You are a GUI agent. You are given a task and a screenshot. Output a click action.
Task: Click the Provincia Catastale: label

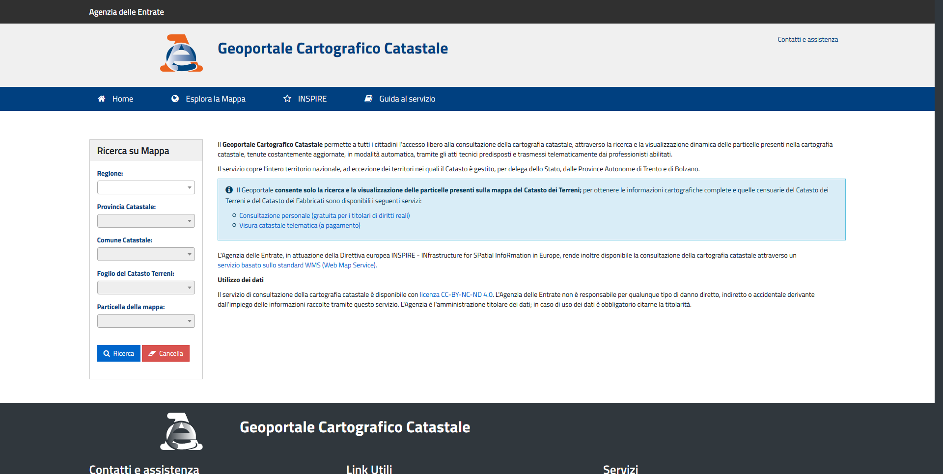pyautogui.click(x=126, y=207)
